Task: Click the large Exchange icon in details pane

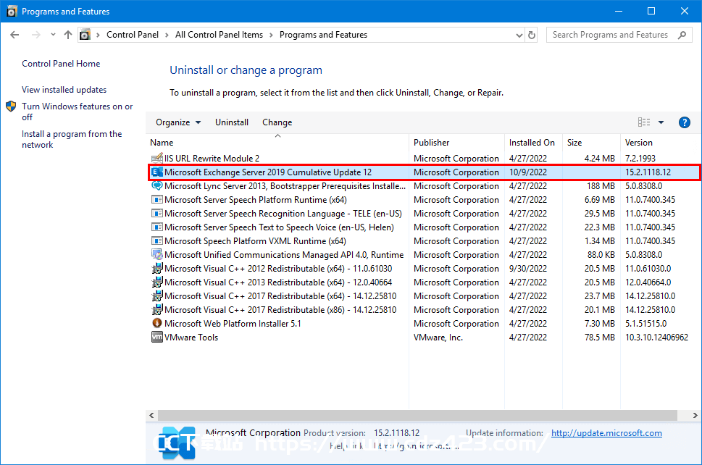Action: 177,443
